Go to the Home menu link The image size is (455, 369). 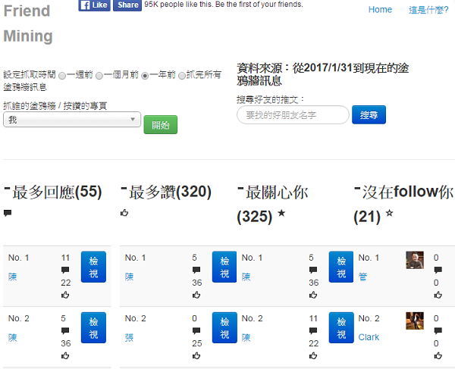380,10
